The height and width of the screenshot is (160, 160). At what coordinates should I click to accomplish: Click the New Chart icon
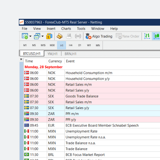pos(25,36)
